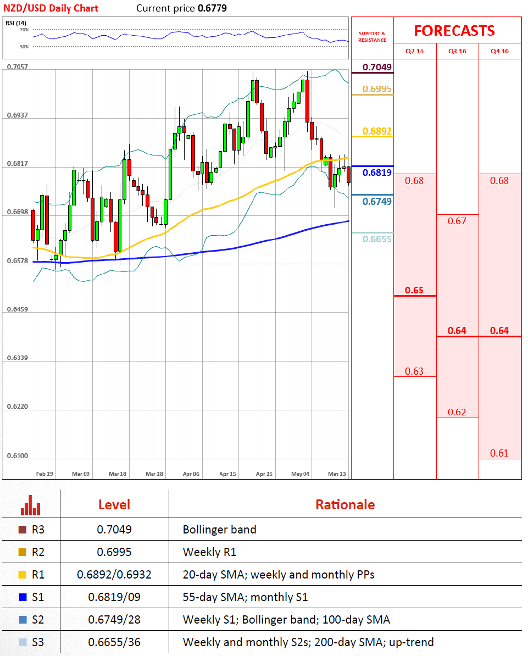Image resolution: width=528 pixels, height=656 pixels.
Task: Click the R3 dark red color swatch
Action: [23, 530]
